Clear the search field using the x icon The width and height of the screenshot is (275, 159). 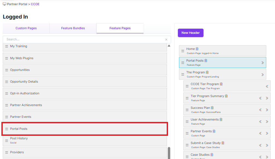(166, 39)
